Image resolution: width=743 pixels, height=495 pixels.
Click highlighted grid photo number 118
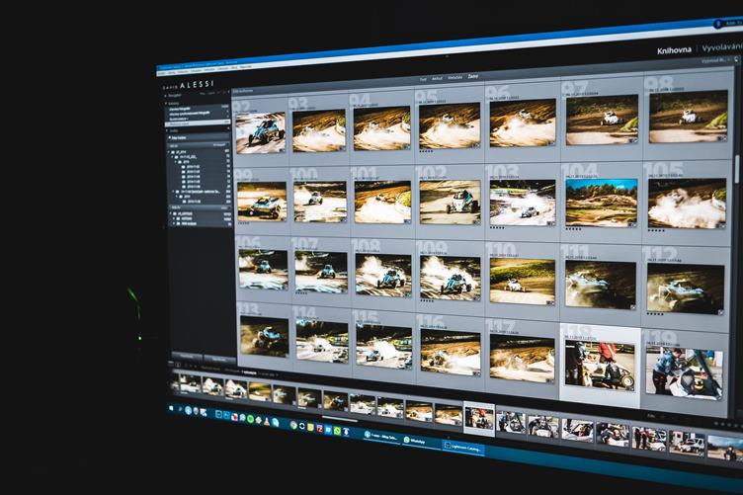[600, 366]
